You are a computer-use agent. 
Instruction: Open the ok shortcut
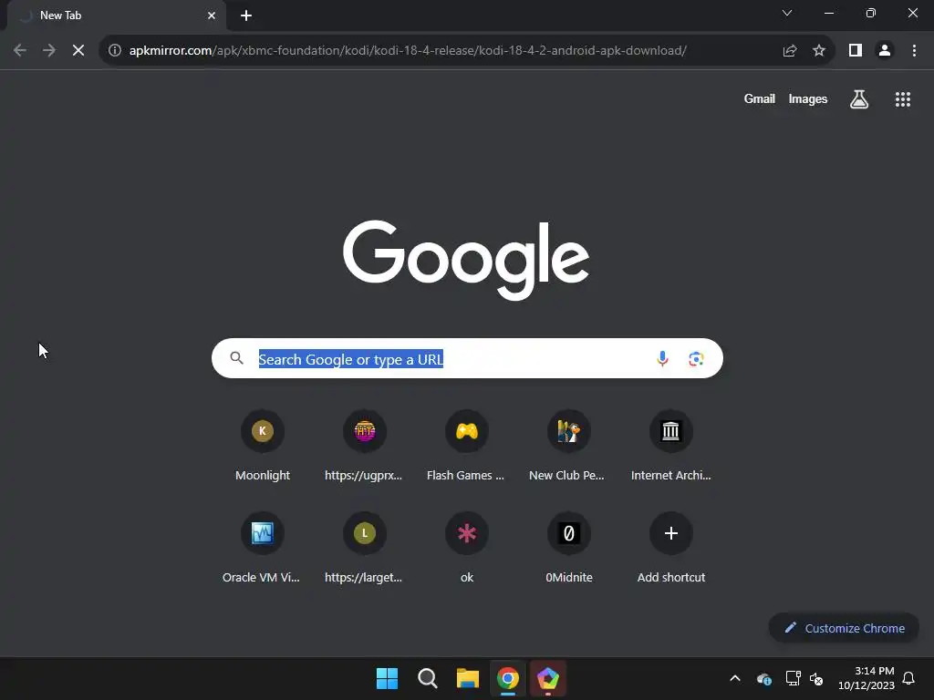(466, 548)
